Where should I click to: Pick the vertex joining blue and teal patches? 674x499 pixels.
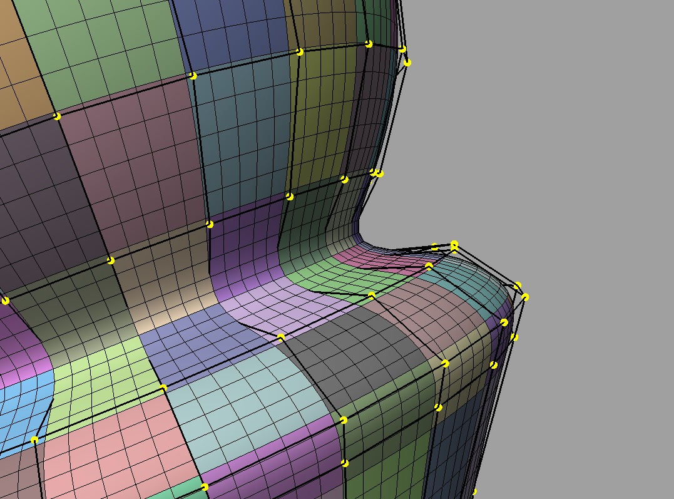tap(193, 76)
